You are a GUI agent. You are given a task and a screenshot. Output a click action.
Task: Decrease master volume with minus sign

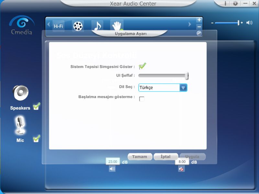pos(212,23)
